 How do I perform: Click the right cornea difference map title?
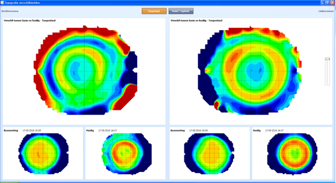(x=30, y=20)
